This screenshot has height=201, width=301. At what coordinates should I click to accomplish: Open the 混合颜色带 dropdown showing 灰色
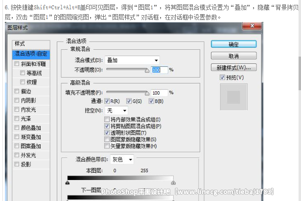pos(122,160)
